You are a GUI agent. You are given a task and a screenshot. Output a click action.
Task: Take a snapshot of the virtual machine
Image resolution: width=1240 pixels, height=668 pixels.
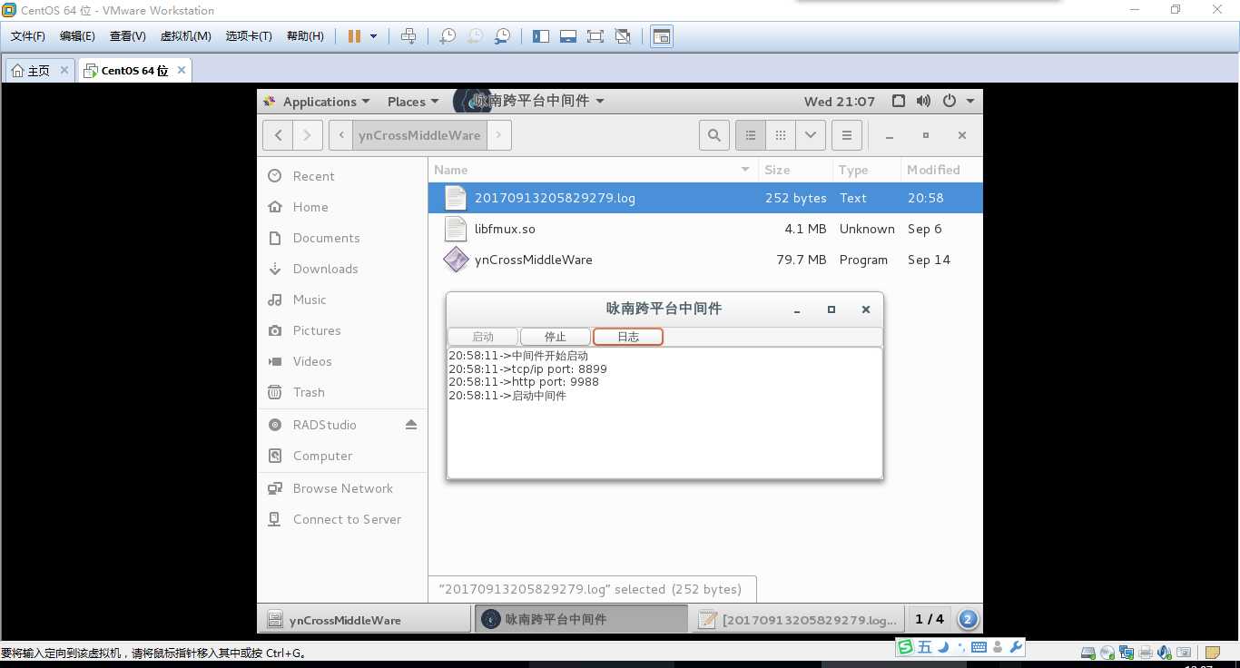point(448,36)
